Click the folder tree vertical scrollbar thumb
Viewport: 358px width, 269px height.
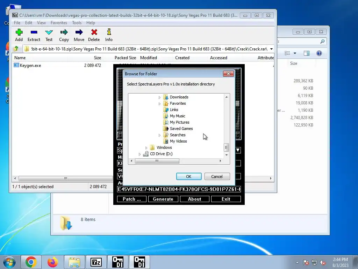(x=226, y=147)
